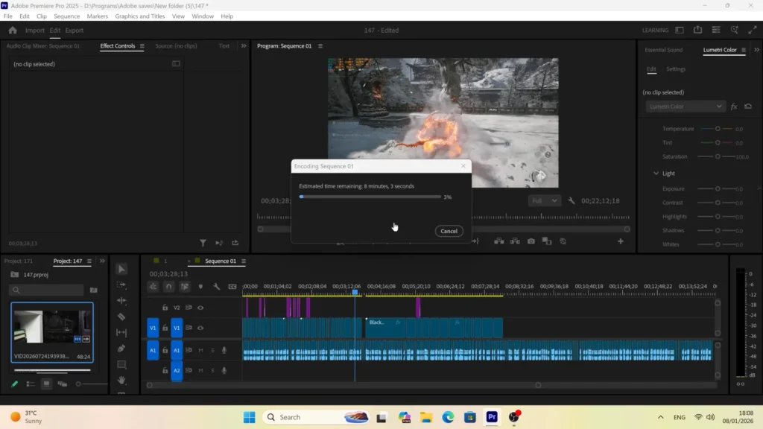Viewport: 763px width, 429px height.
Task: Cancel the encoding dialog
Action: click(x=449, y=231)
